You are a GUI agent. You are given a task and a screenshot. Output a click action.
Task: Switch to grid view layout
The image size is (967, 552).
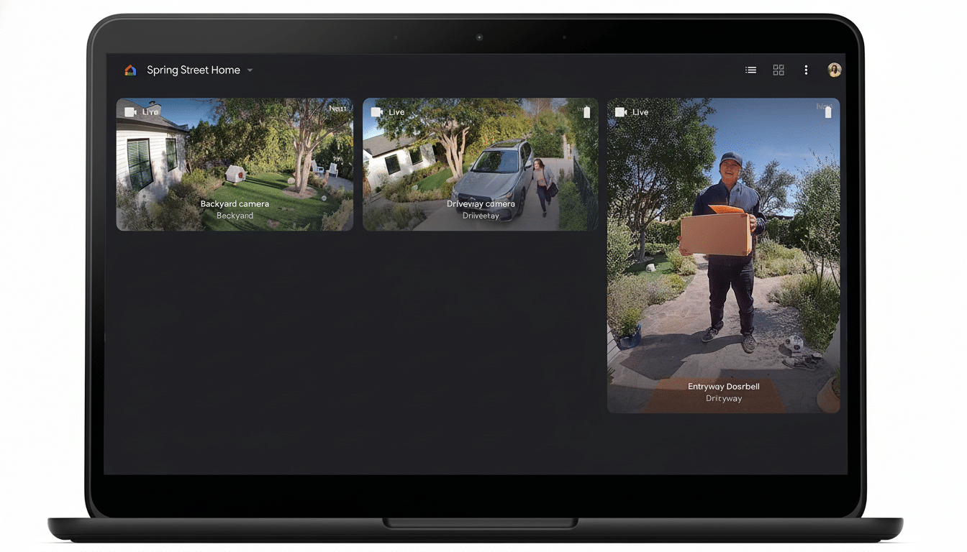point(778,70)
